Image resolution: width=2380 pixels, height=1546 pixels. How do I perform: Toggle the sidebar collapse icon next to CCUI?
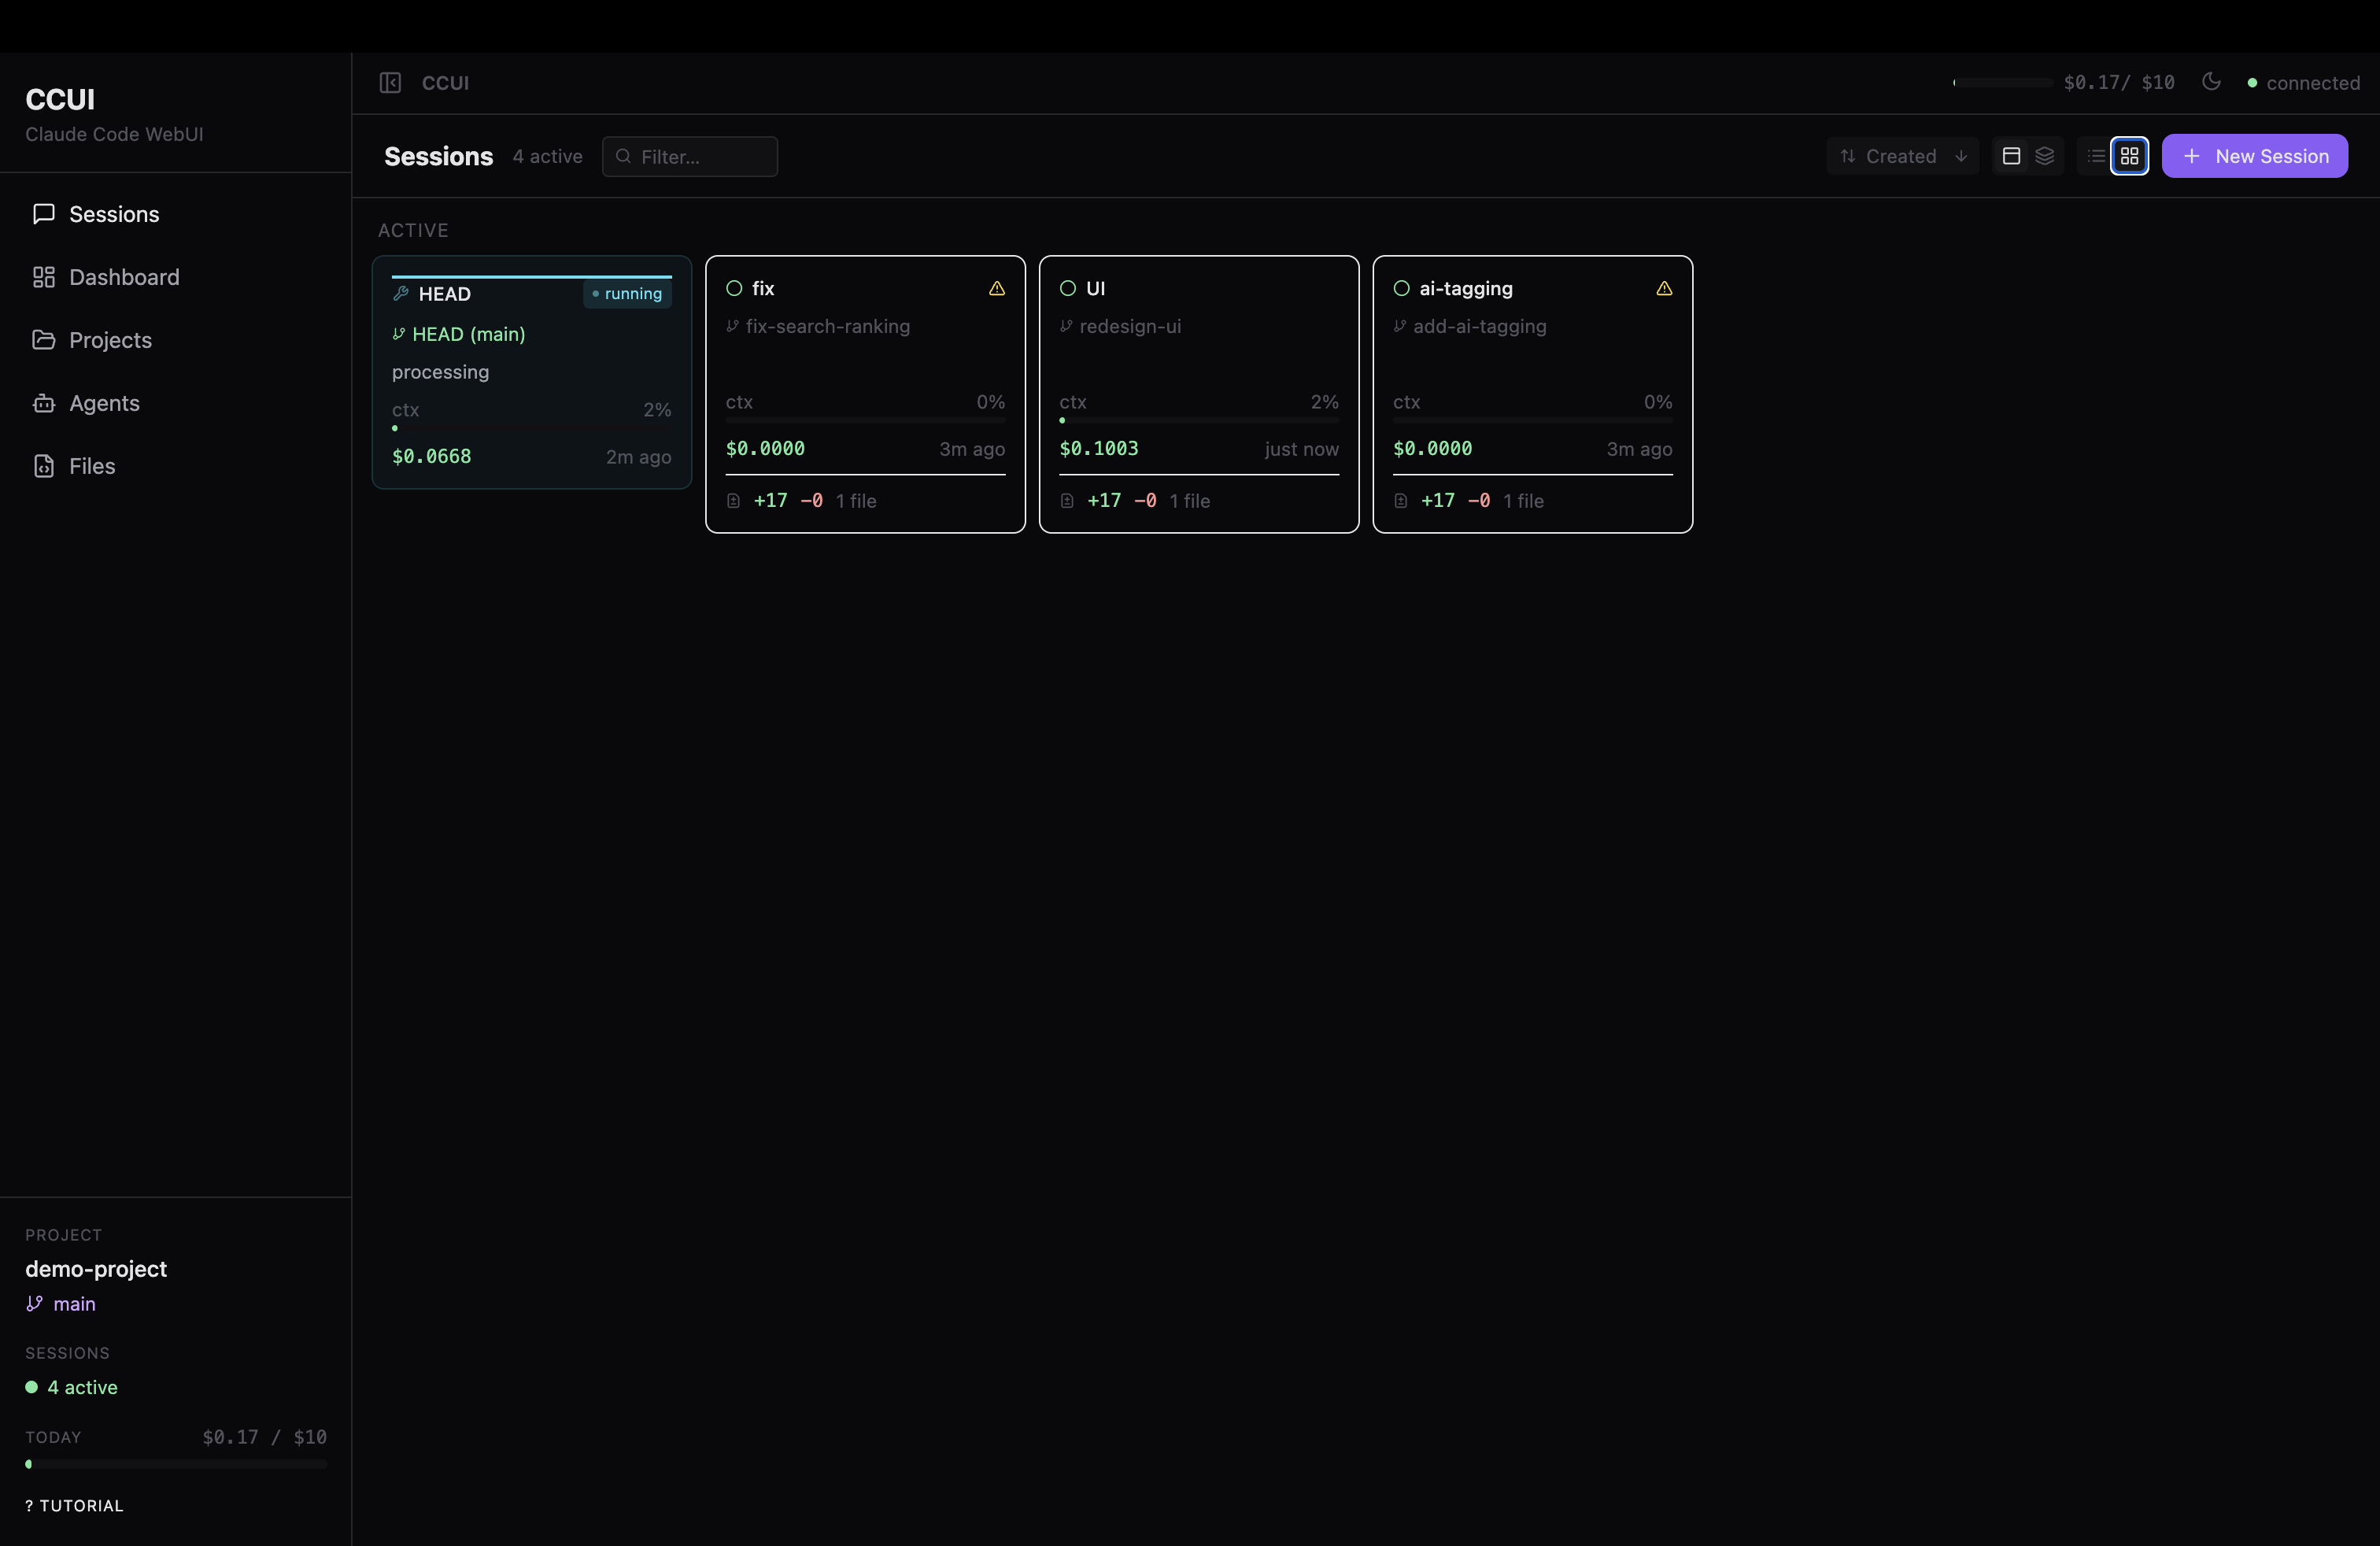(391, 83)
